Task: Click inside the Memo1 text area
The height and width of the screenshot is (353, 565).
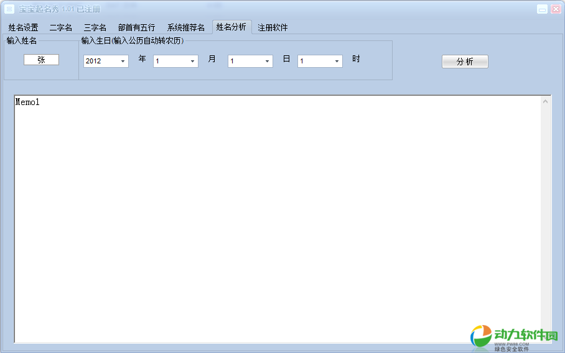Action: pos(274,218)
